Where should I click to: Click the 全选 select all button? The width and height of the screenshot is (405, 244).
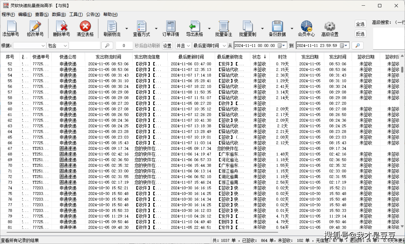click(x=360, y=24)
